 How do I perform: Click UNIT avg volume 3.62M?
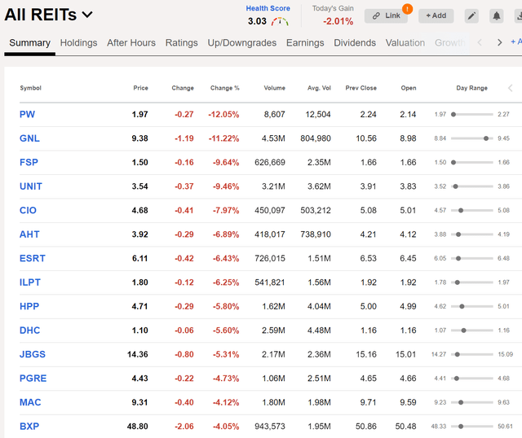click(x=319, y=186)
